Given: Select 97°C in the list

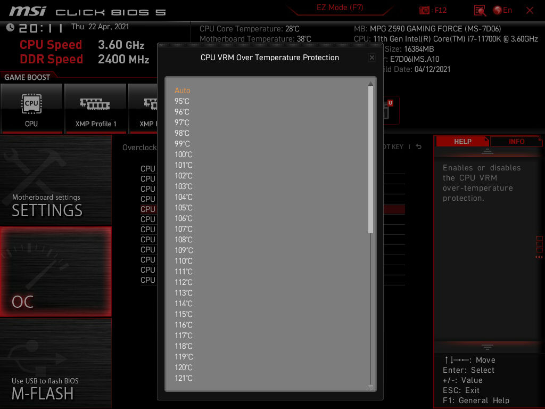Looking at the screenshot, I should 182,122.
